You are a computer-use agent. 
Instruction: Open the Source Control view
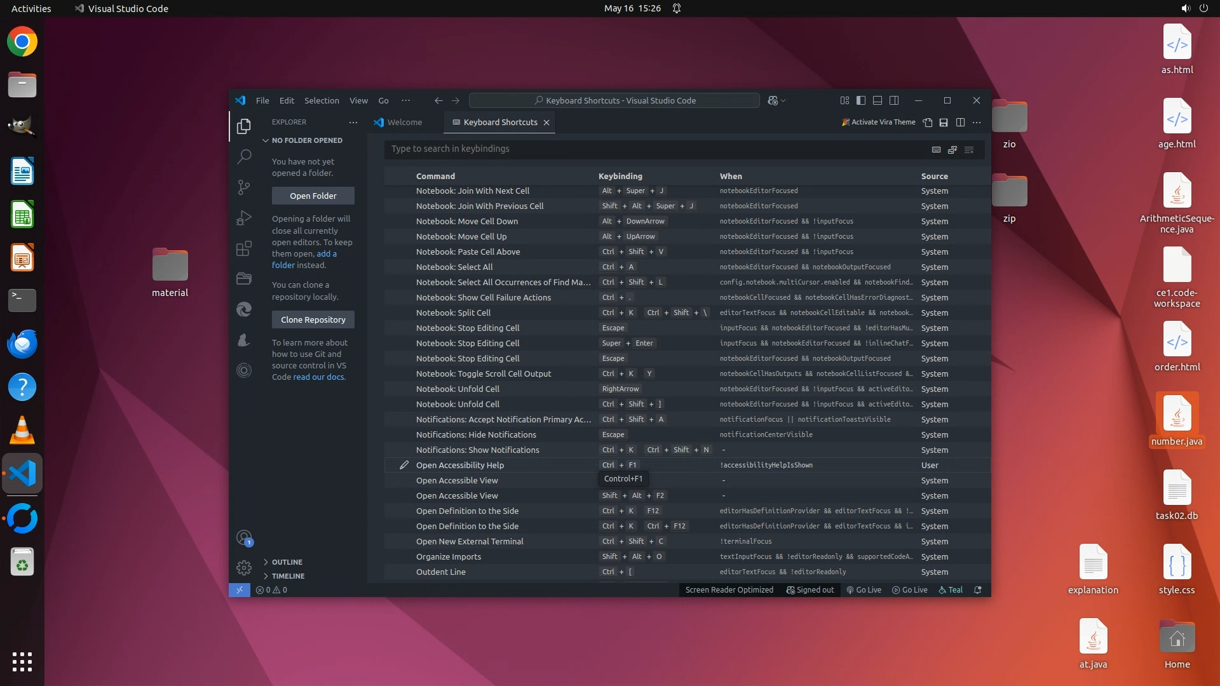pos(244,187)
